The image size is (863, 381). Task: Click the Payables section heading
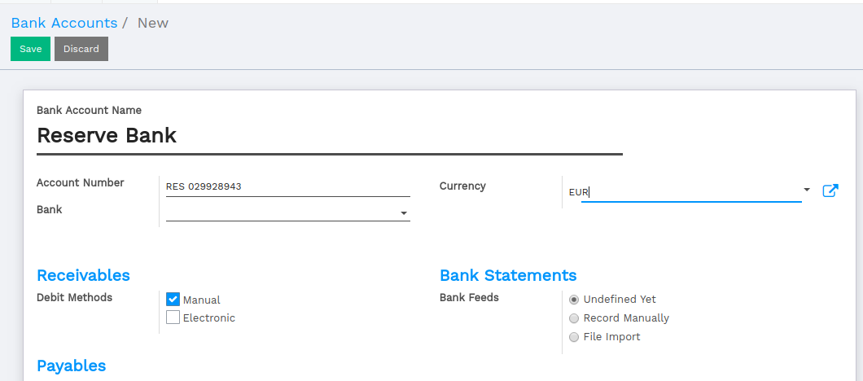pos(71,366)
